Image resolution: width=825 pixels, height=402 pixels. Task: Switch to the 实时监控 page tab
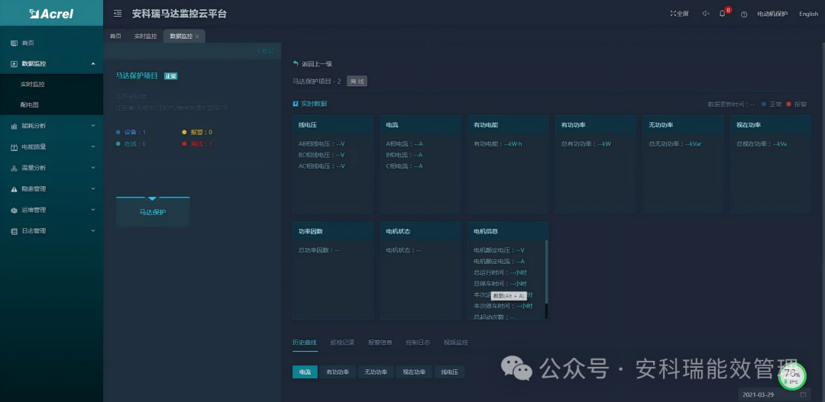(x=145, y=37)
